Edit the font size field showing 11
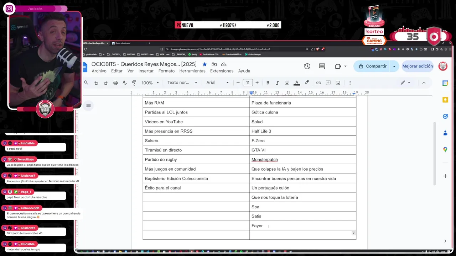 (248, 82)
